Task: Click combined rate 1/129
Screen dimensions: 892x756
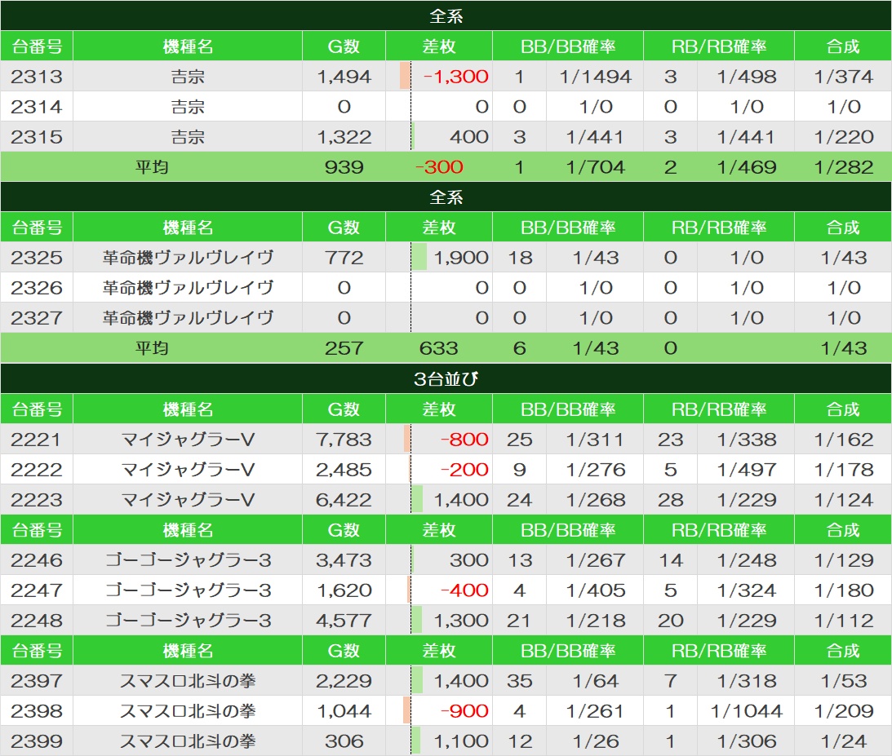Action: [x=843, y=560]
